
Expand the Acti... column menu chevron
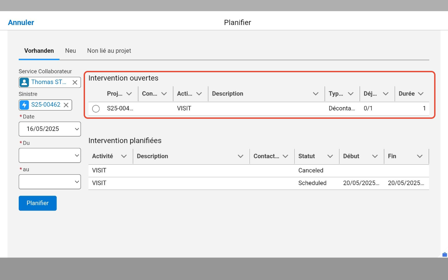click(199, 94)
